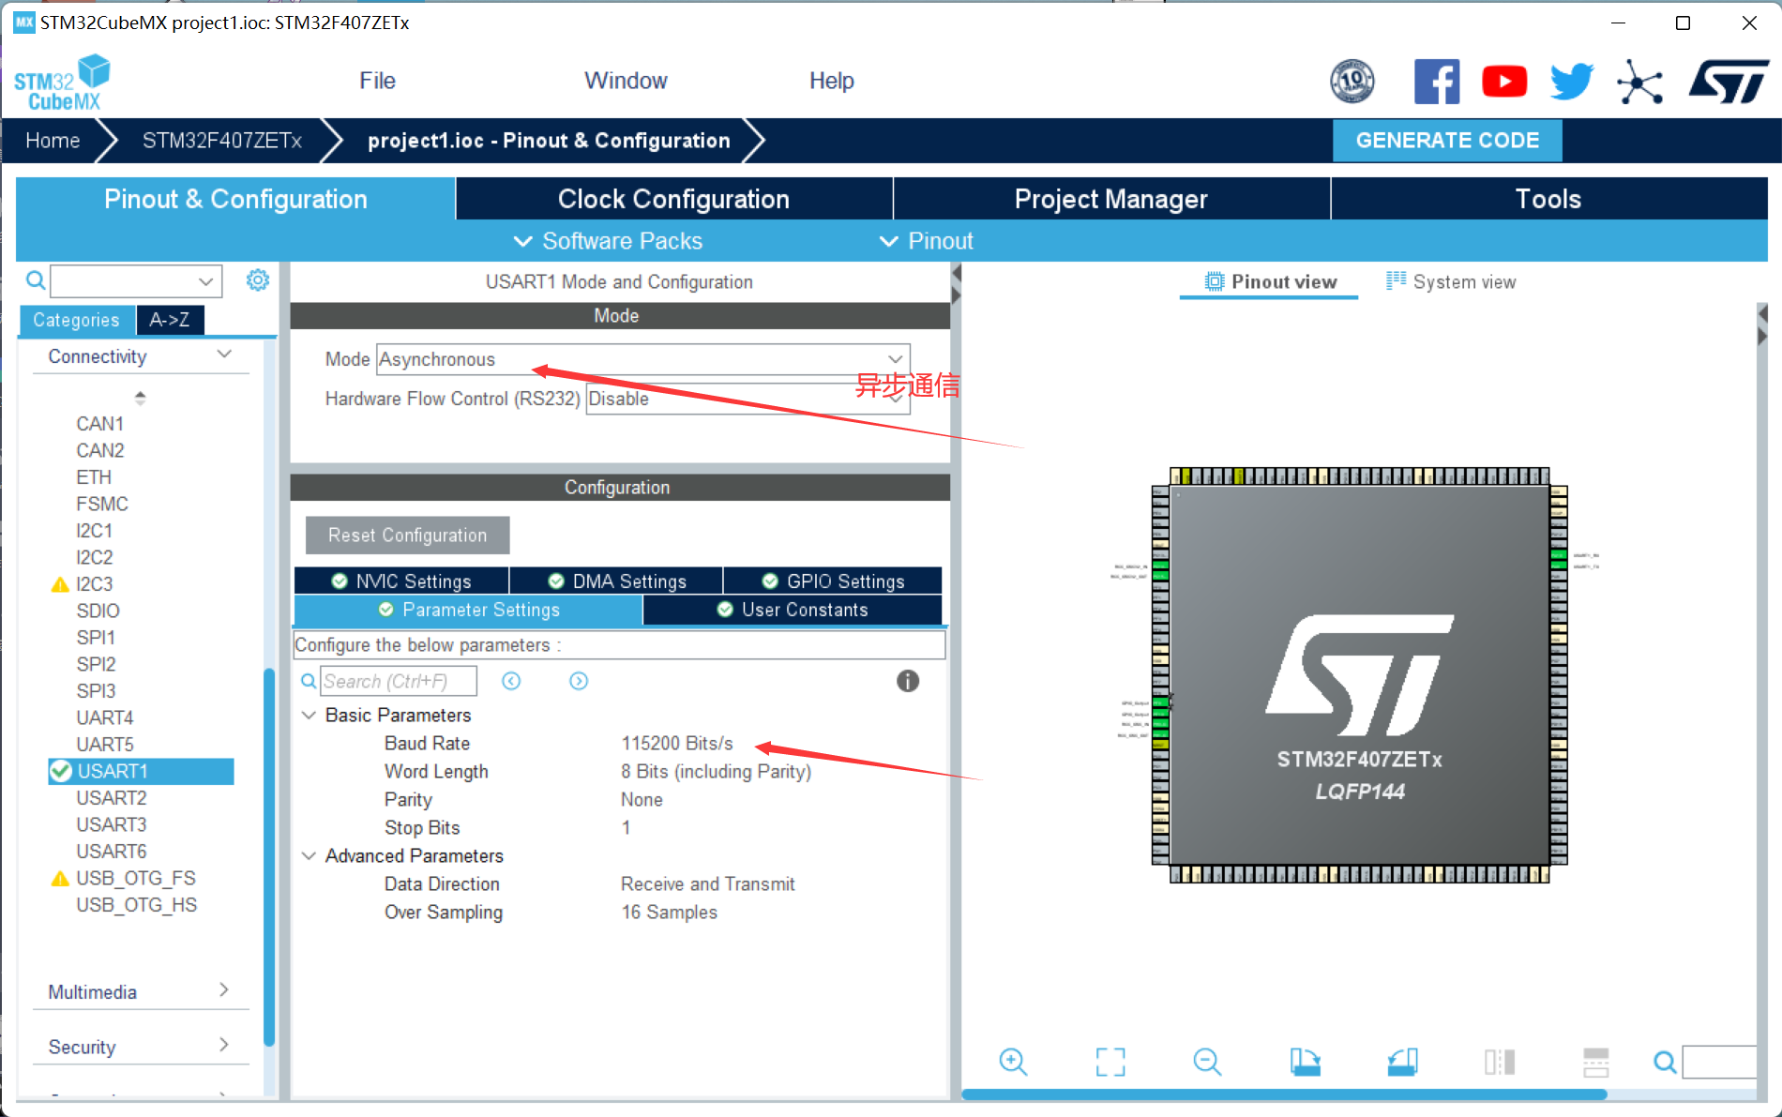Viewport: 1782px width, 1117px height.
Task: Expand the Software Packs menu
Action: [x=608, y=241]
